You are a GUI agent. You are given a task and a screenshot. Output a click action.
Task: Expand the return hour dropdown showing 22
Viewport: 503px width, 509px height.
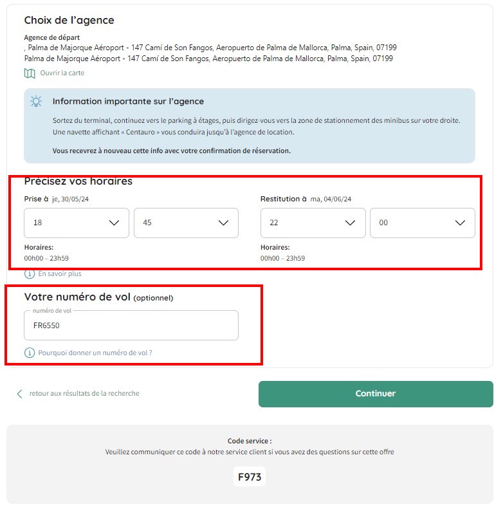coord(313,223)
